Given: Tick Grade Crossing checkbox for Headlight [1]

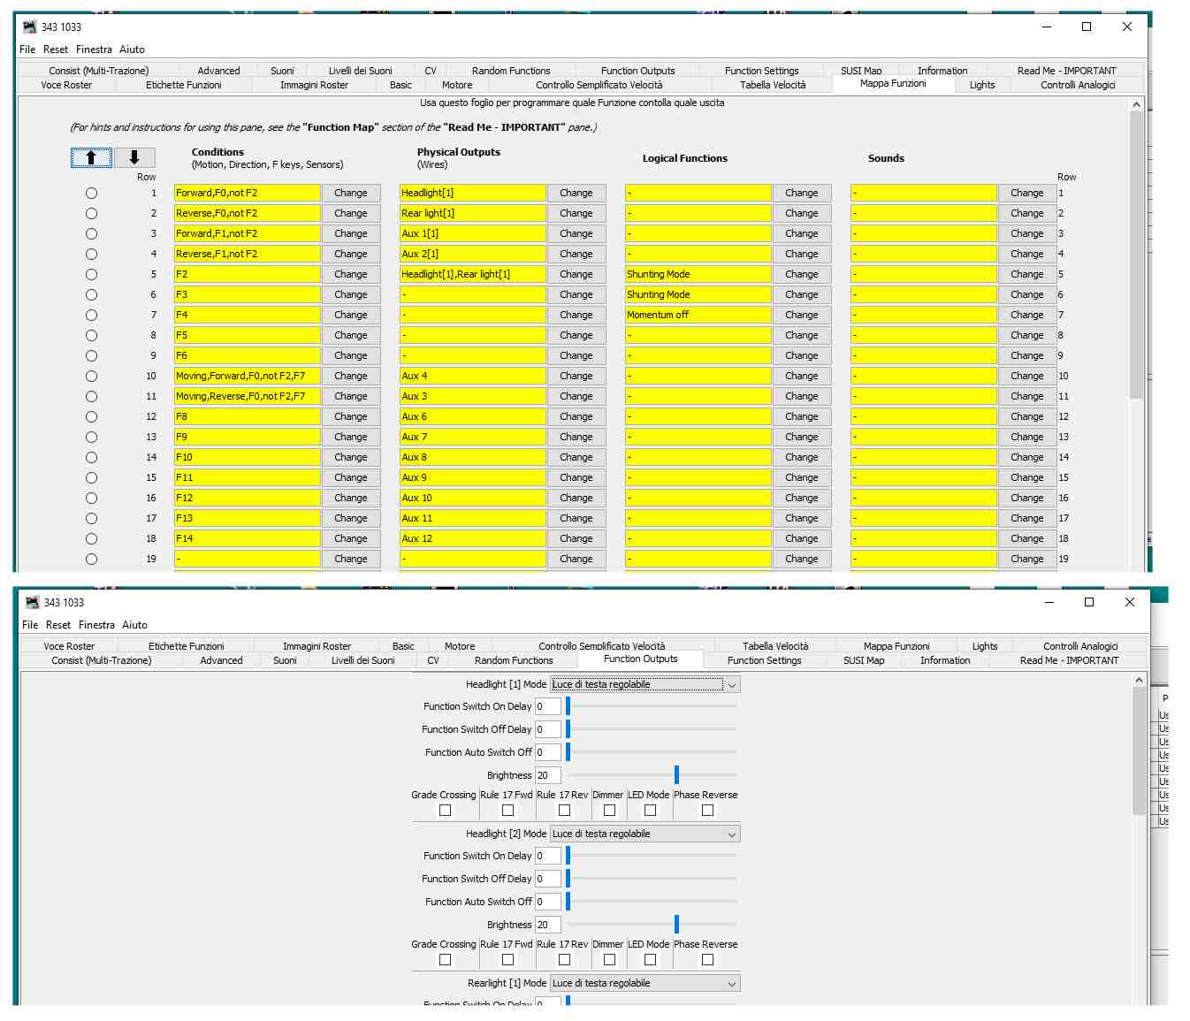Looking at the screenshot, I should click(445, 811).
